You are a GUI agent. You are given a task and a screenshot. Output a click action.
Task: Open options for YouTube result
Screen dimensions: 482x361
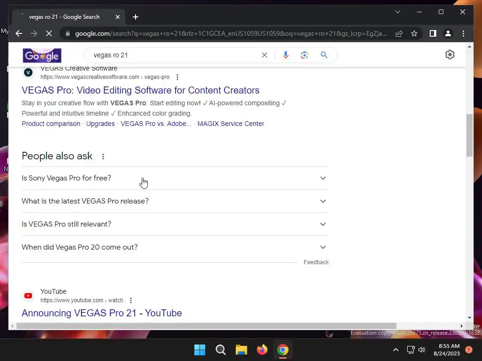click(131, 300)
